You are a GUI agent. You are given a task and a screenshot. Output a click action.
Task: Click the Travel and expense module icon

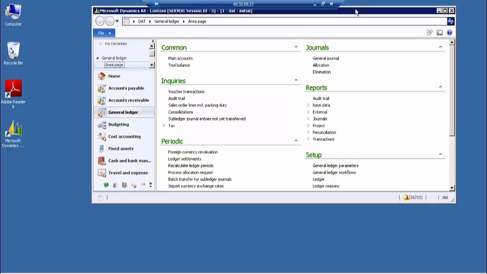(x=102, y=173)
